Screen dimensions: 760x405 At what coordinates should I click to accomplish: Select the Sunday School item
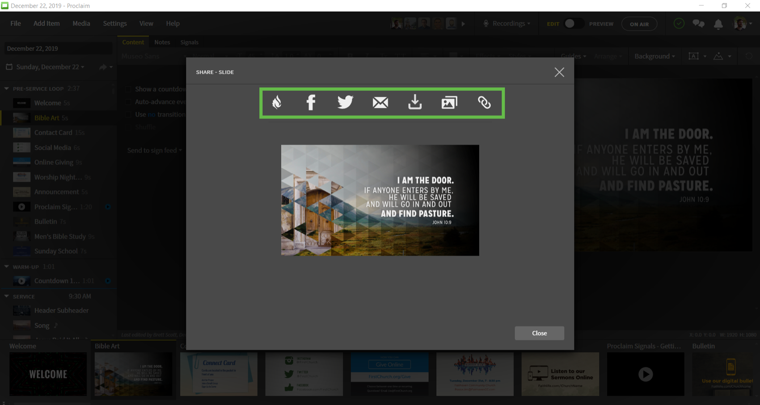tap(58, 251)
